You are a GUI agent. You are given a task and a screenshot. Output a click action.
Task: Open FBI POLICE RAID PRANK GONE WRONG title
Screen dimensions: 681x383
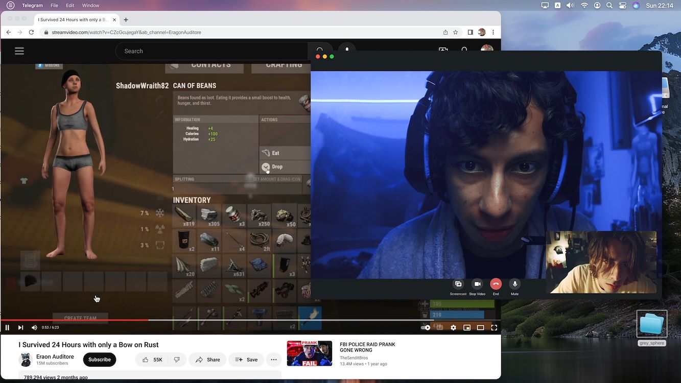pyautogui.click(x=367, y=347)
